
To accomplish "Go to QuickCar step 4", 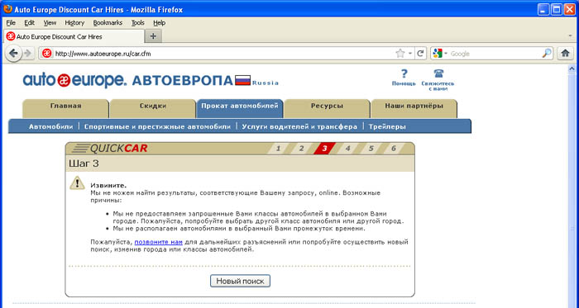I will [x=347, y=149].
